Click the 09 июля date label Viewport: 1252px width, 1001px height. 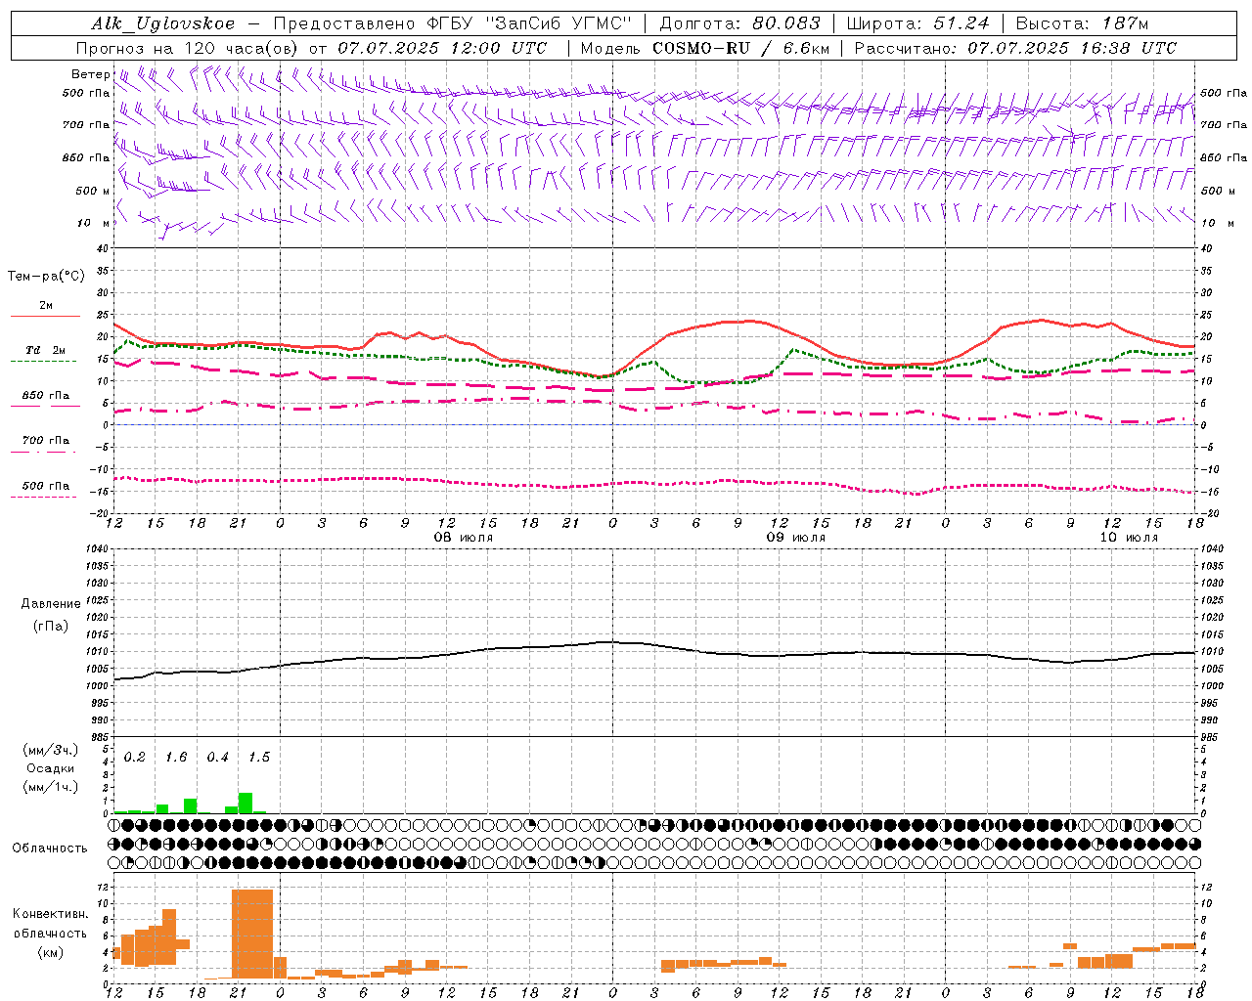point(796,538)
